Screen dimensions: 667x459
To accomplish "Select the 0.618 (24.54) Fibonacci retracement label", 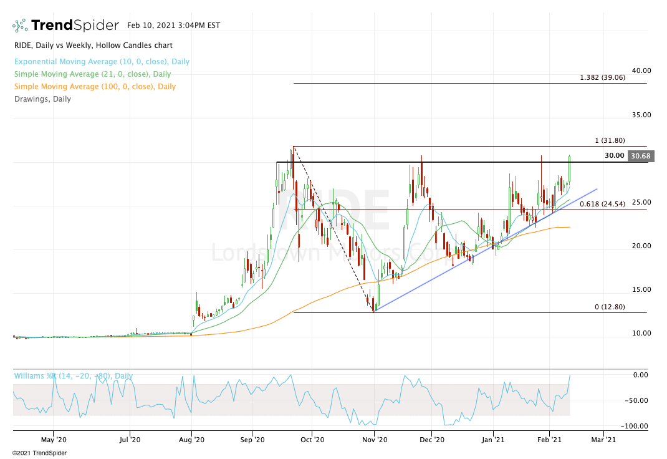I will [602, 204].
